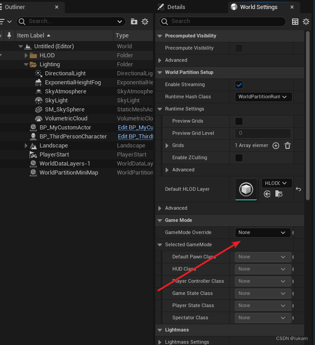This screenshot has width=315, height=345.
Task: Use selected asset for Default HLOD Layer
Action: [267, 194]
